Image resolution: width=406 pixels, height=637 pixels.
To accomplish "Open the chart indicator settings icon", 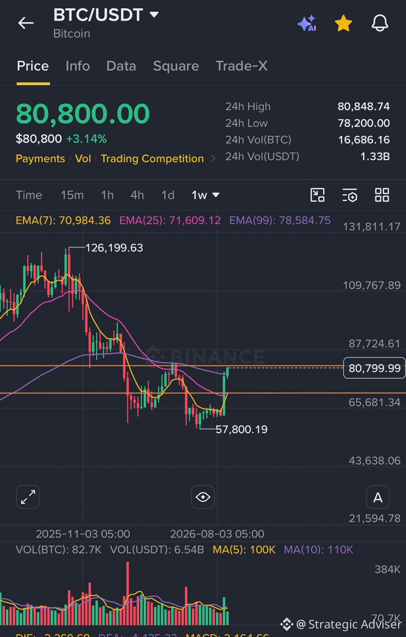I will point(350,195).
